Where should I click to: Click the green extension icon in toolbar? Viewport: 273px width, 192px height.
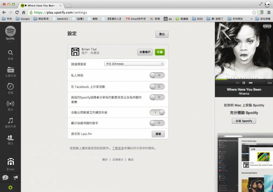261,12
